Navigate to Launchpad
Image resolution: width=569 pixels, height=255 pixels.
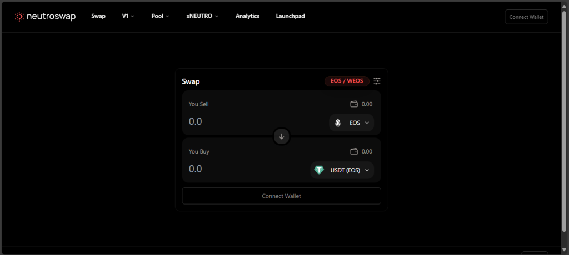coord(290,16)
